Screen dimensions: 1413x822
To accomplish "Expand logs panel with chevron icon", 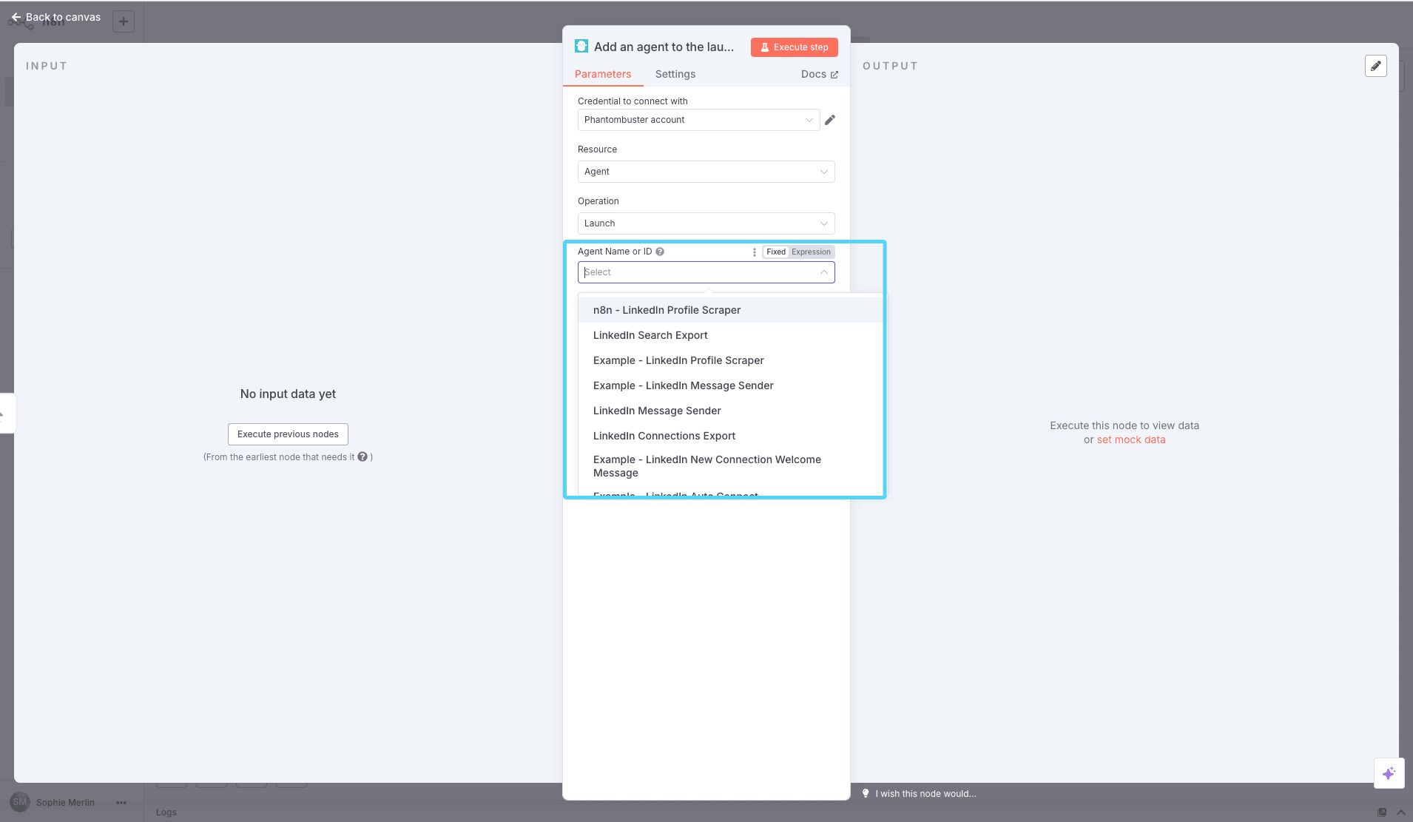I will [1400, 812].
